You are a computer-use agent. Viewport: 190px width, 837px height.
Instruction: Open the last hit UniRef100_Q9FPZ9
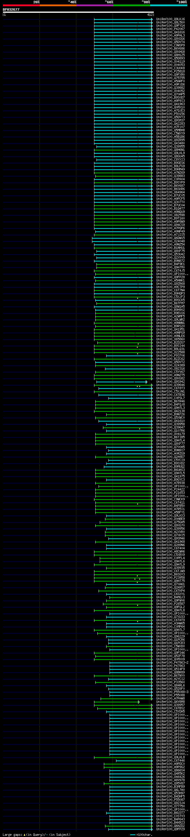click(x=170, y=829)
